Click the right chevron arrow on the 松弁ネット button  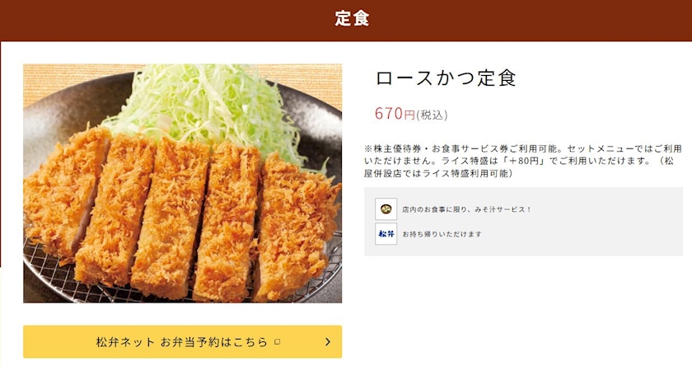(x=328, y=342)
